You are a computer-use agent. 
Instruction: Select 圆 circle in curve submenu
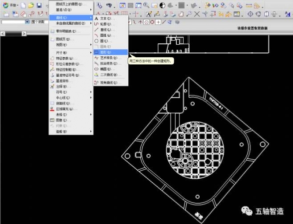pos(111,41)
